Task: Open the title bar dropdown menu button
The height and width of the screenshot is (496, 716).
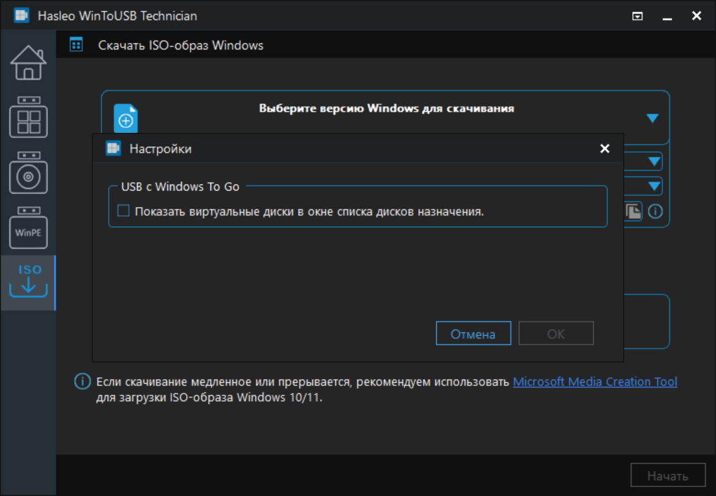Action: 638,17
